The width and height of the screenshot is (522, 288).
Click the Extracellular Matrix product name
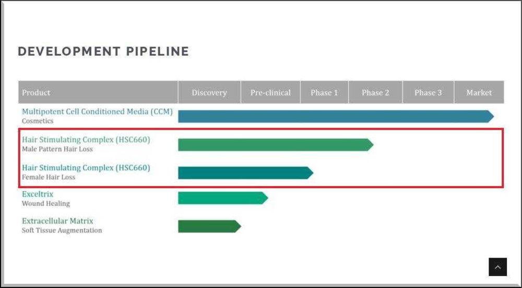[57, 221]
